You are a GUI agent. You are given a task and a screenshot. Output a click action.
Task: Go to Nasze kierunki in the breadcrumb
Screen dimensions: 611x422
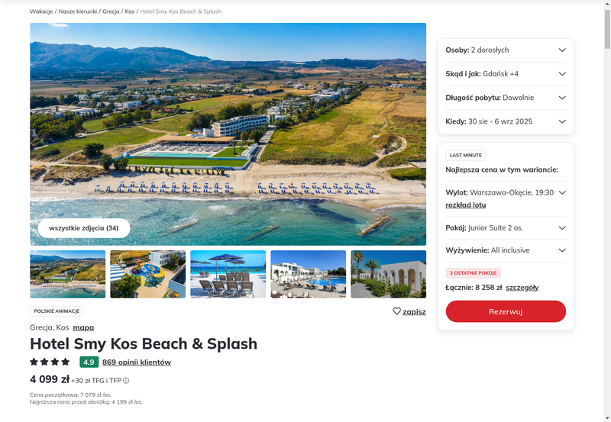pos(78,11)
